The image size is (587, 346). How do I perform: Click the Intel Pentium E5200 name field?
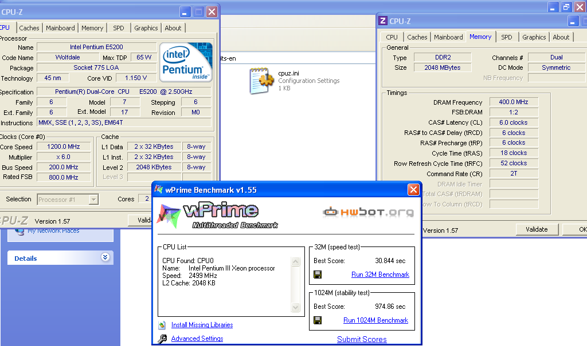(x=96, y=47)
